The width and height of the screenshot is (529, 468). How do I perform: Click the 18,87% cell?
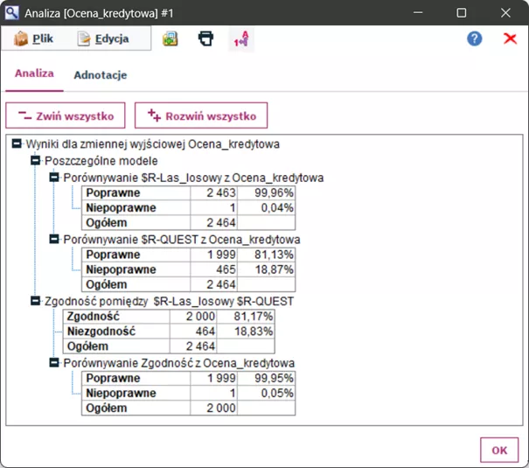[x=266, y=269]
